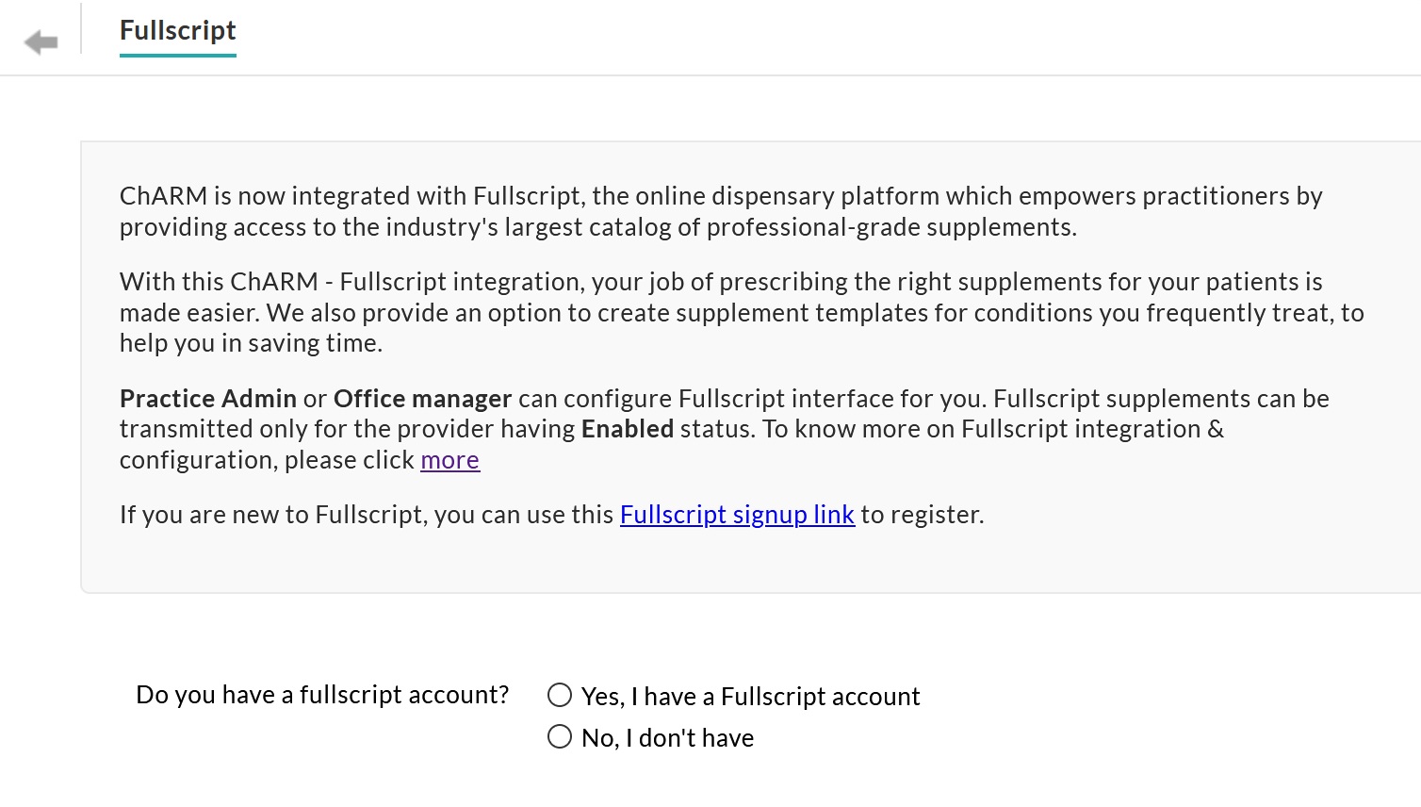Follow the Fullscript signup link to register
Image resolution: width=1421 pixels, height=807 pixels.
736,515
